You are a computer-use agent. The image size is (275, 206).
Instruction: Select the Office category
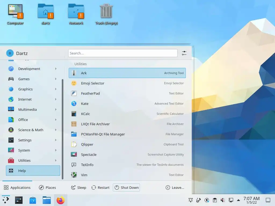(x=33, y=120)
